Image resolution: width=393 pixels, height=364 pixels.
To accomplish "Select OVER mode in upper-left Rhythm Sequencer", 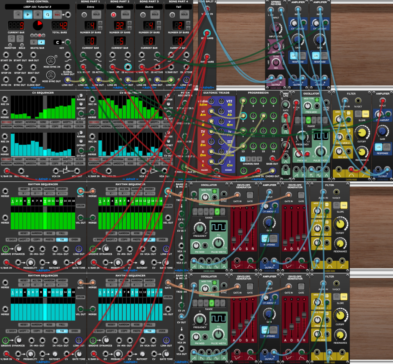I will coord(74,240).
